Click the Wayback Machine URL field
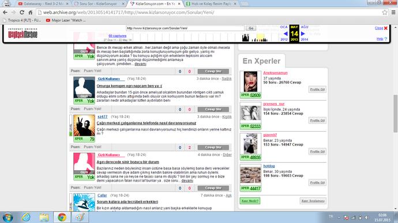The width and height of the screenshot is (398, 223). tap(185, 28)
